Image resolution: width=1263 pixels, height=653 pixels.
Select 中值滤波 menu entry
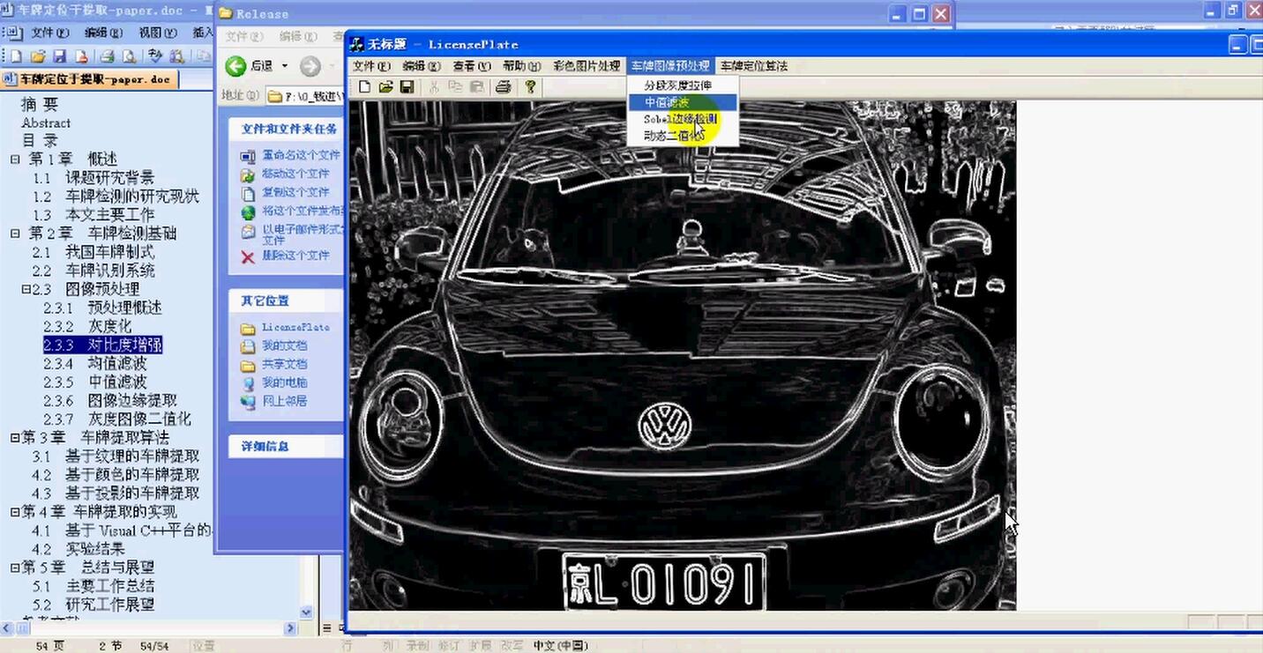[683, 102]
